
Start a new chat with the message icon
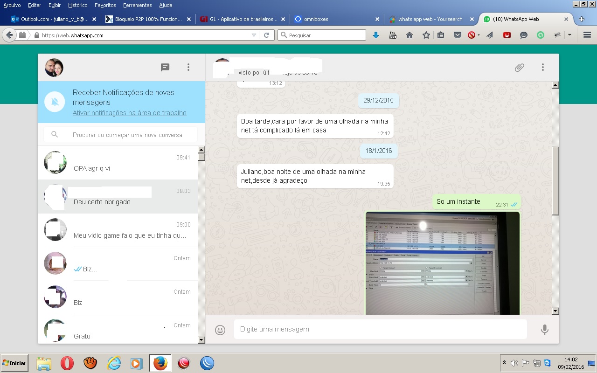pos(165,68)
